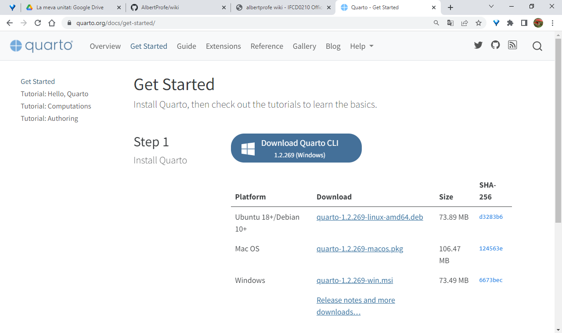Open Chrome three-dot menu
This screenshot has width=562, height=333.
(552, 23)
